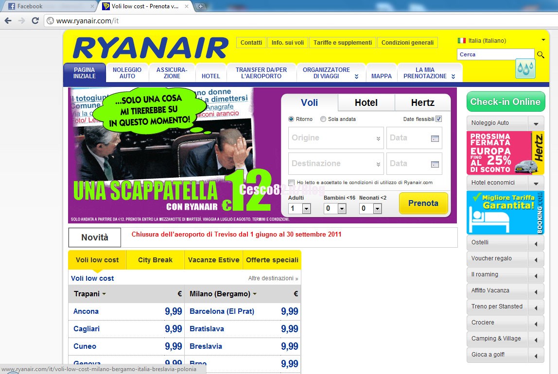The image size is (558, 374).
Task: Click the search magnifier icon
Action: [x=541, y=55]
